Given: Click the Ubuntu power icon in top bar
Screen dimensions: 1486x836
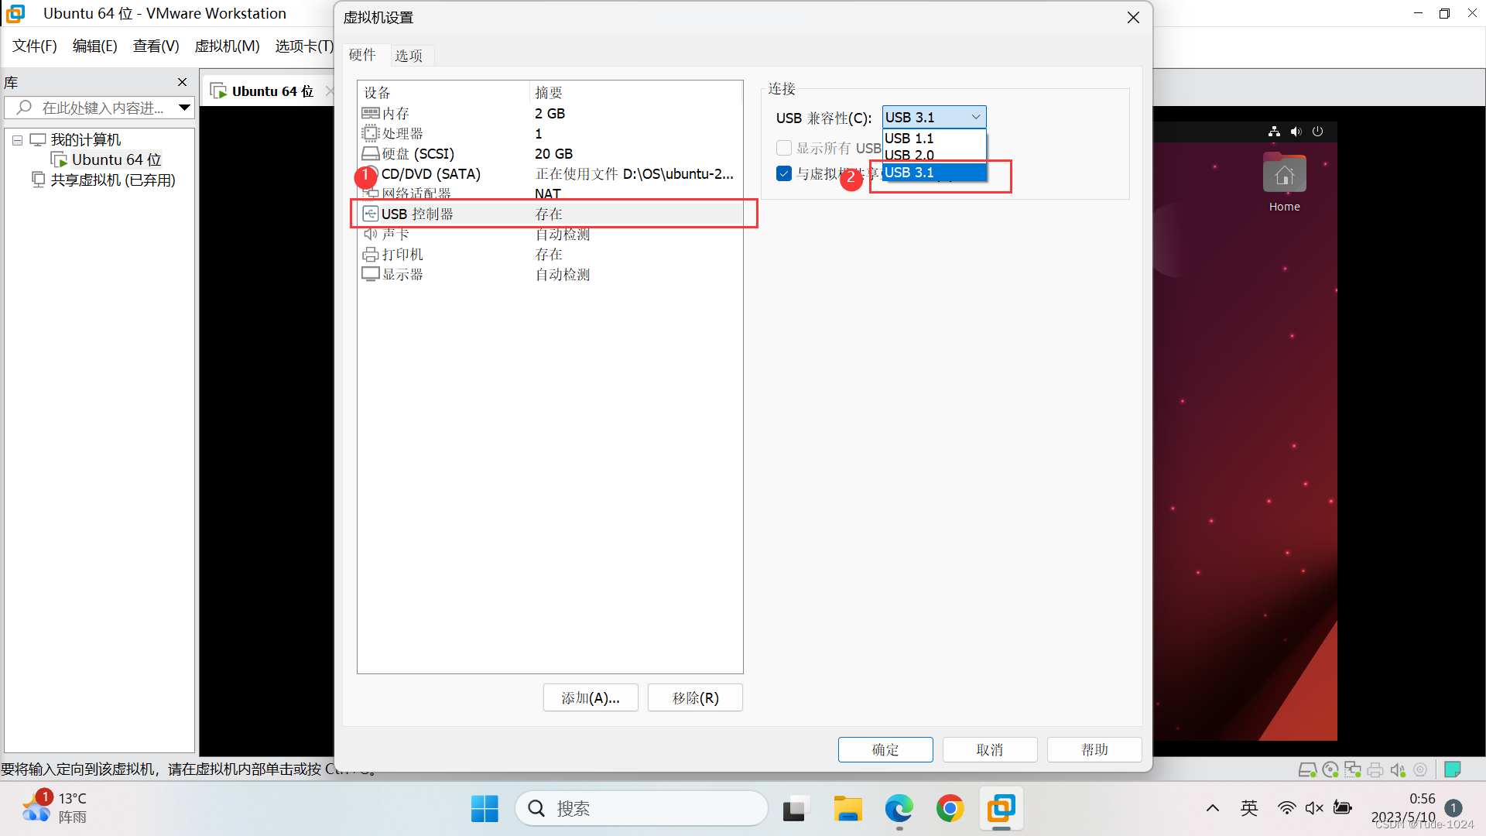Looking at the screenshot, I should [1318, 132].
